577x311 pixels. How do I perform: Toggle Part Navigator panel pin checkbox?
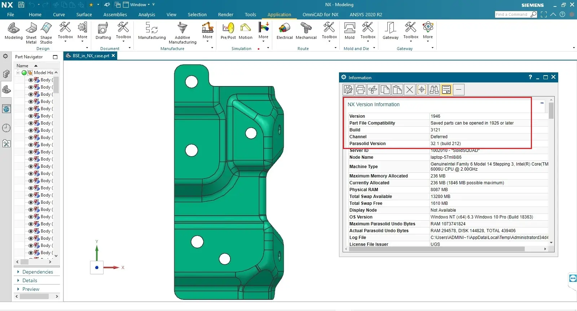click(x=55, y=57)
